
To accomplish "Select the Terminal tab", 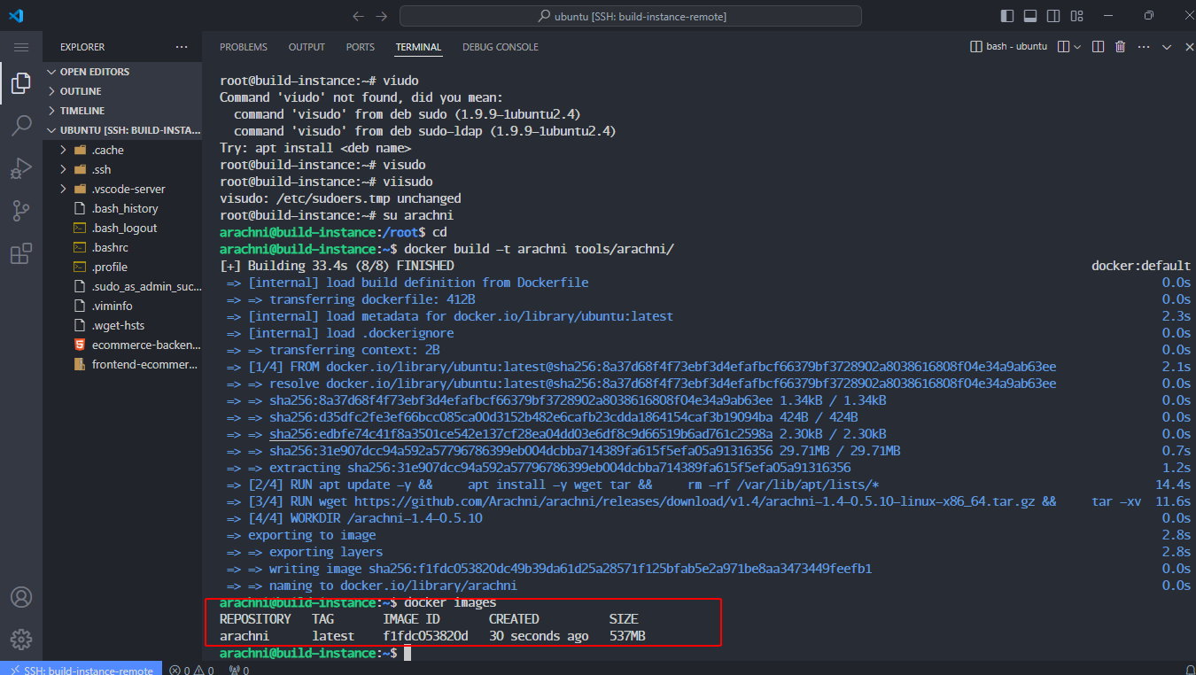I will (x=418, y=47).
